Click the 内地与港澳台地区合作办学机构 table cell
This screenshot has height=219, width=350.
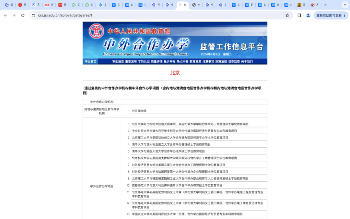tap(102, 111)
